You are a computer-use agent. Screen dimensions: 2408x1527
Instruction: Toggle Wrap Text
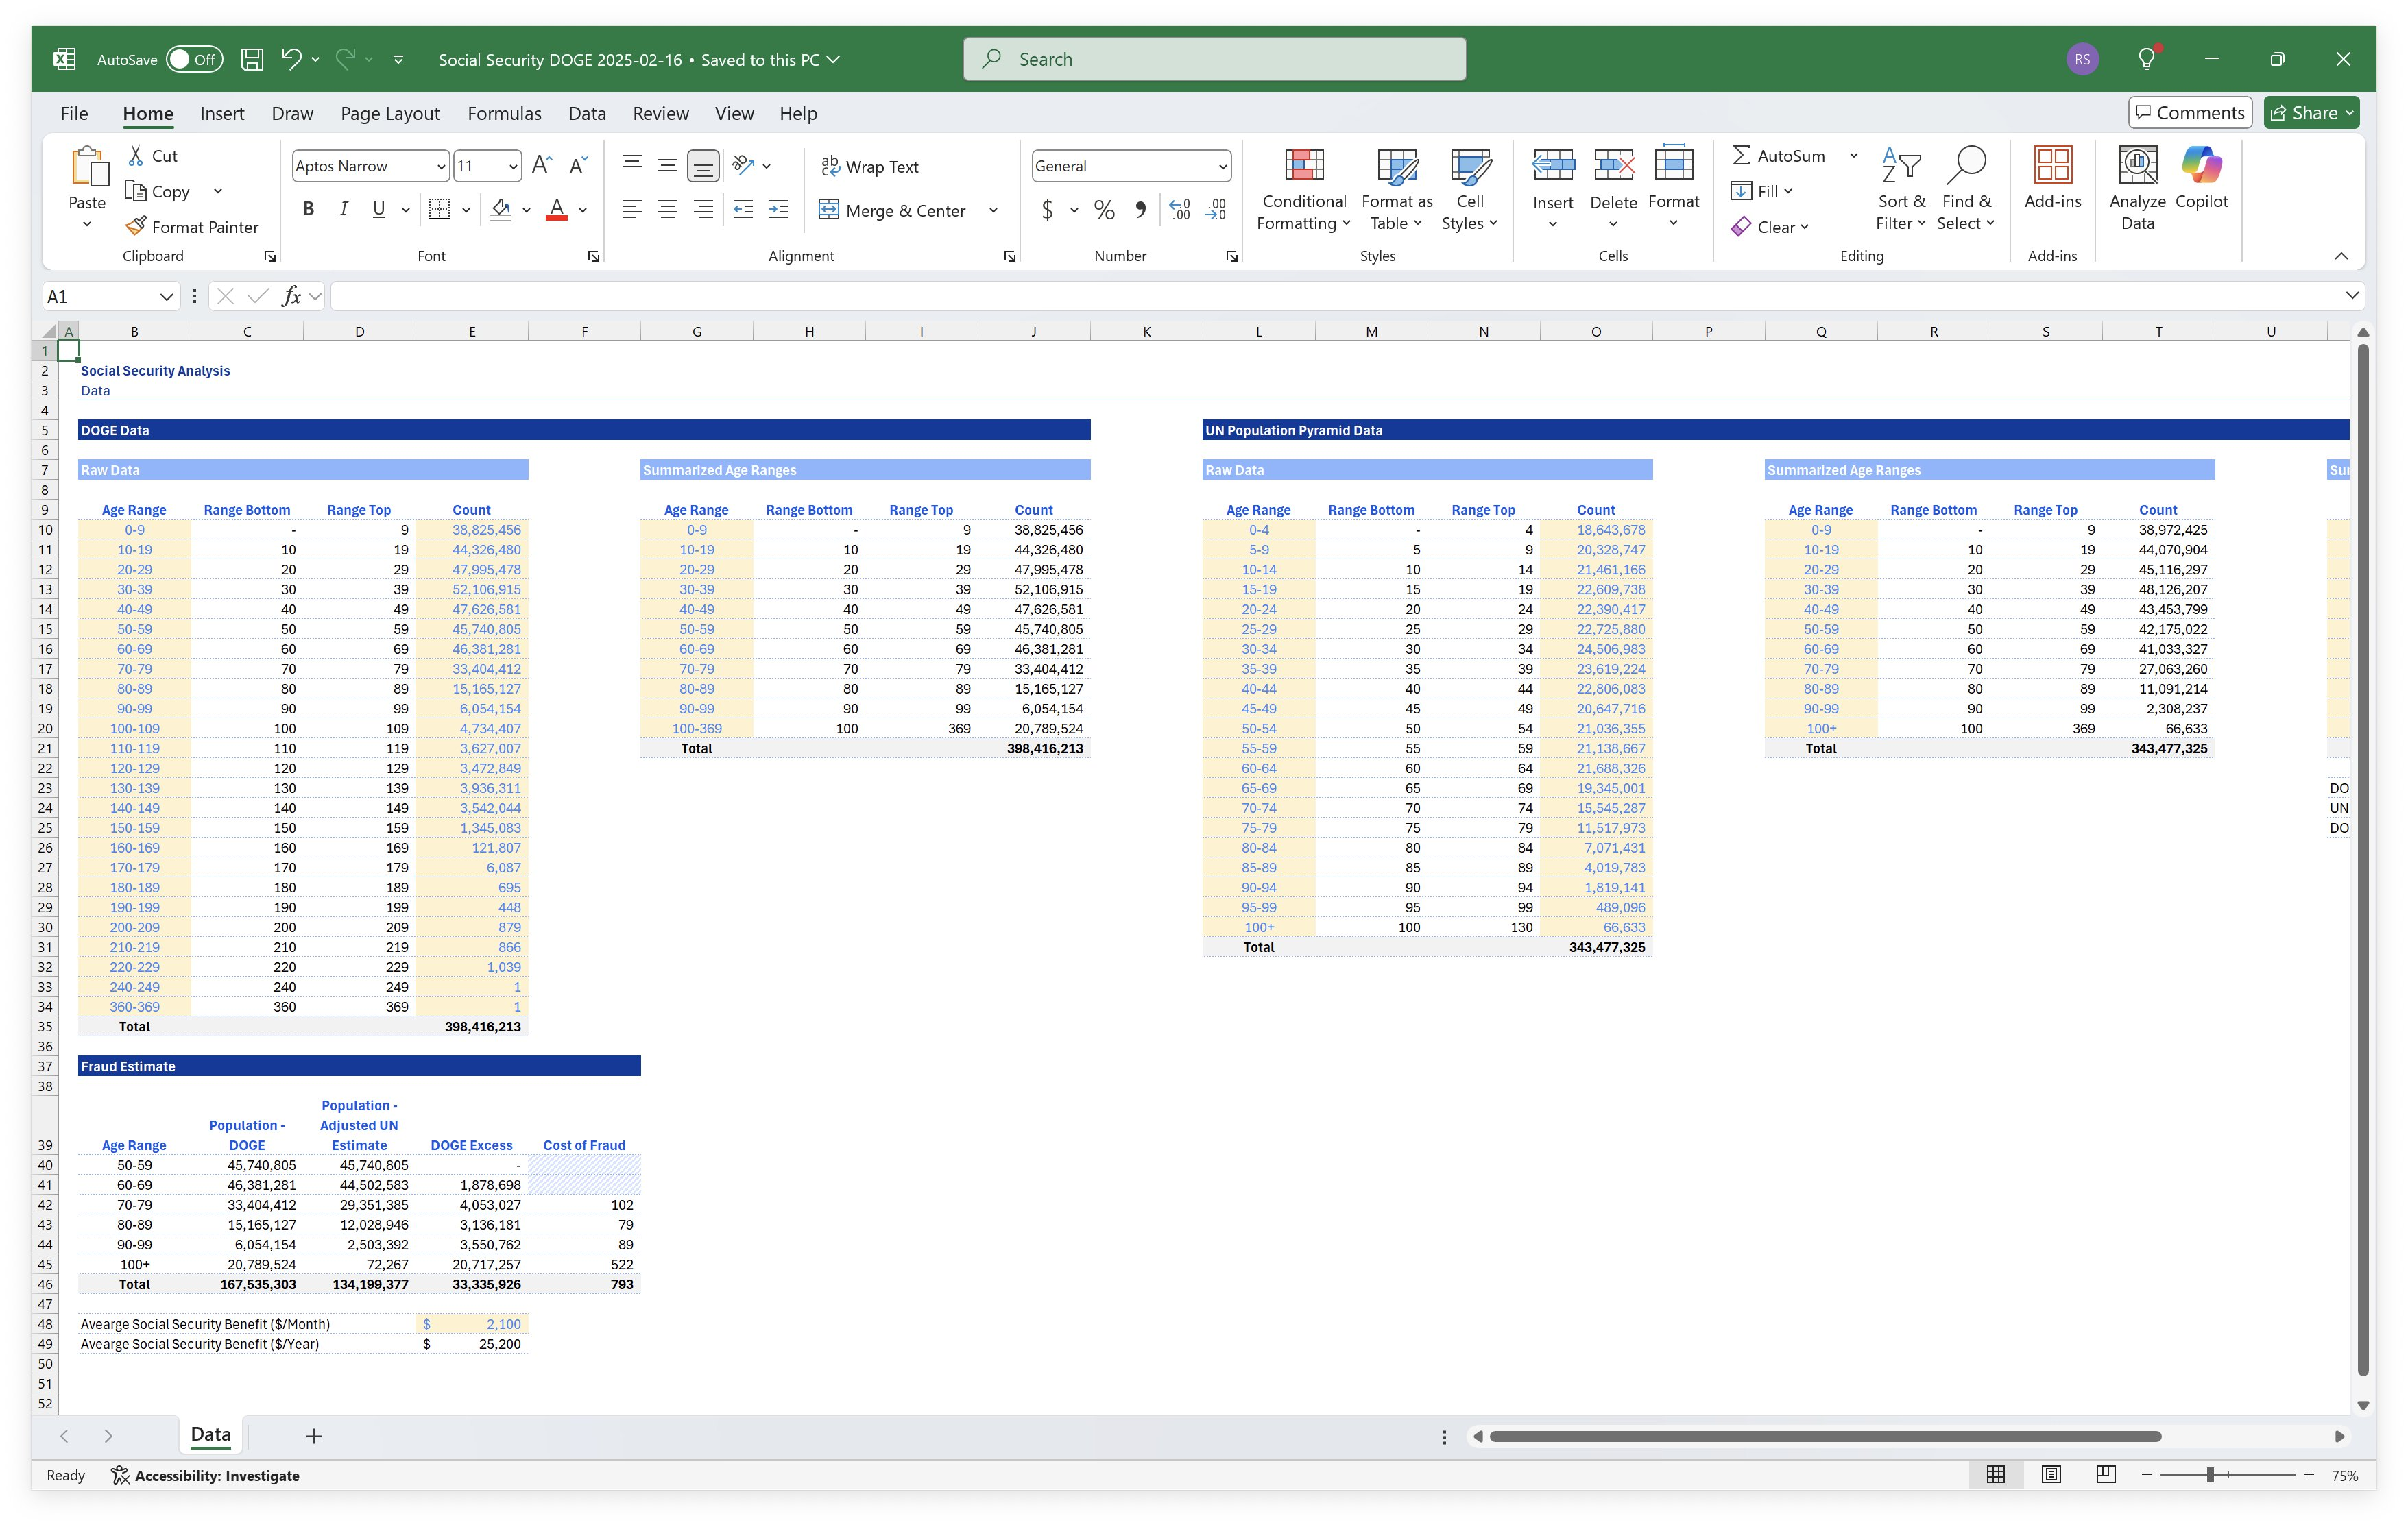(x=869, y=166)
